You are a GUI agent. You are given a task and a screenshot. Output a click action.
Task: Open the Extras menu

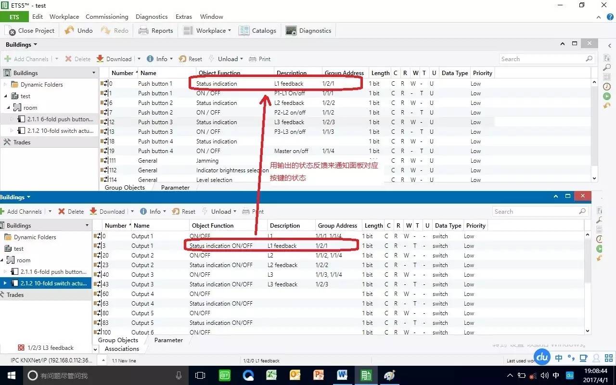pyautogui.click(x=183, y=16)
